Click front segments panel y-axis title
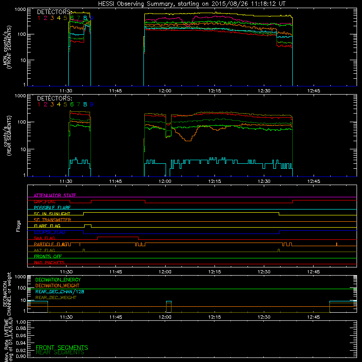Screen dimensions: 362x362 pos(7,48)
